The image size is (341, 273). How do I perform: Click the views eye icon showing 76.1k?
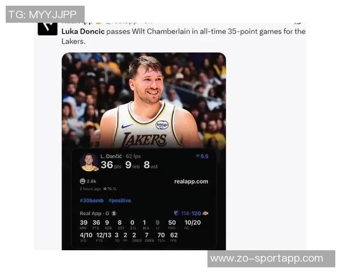(105, 189)
